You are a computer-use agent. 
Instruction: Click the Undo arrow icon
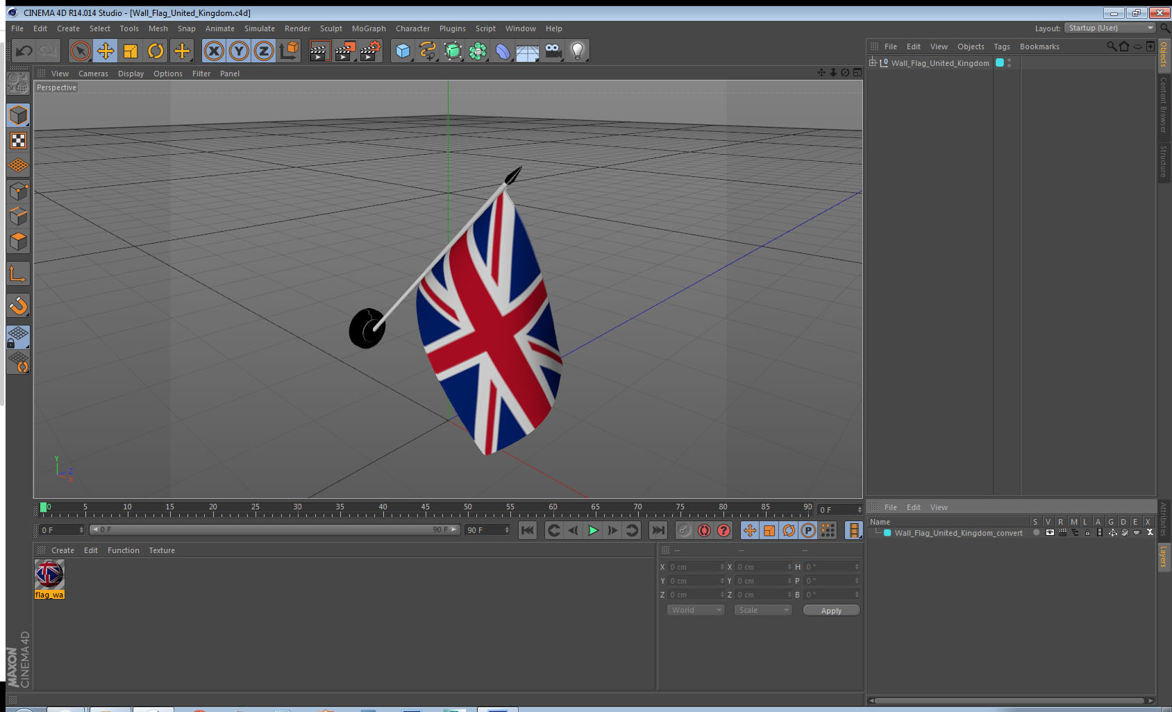point(24,51)
